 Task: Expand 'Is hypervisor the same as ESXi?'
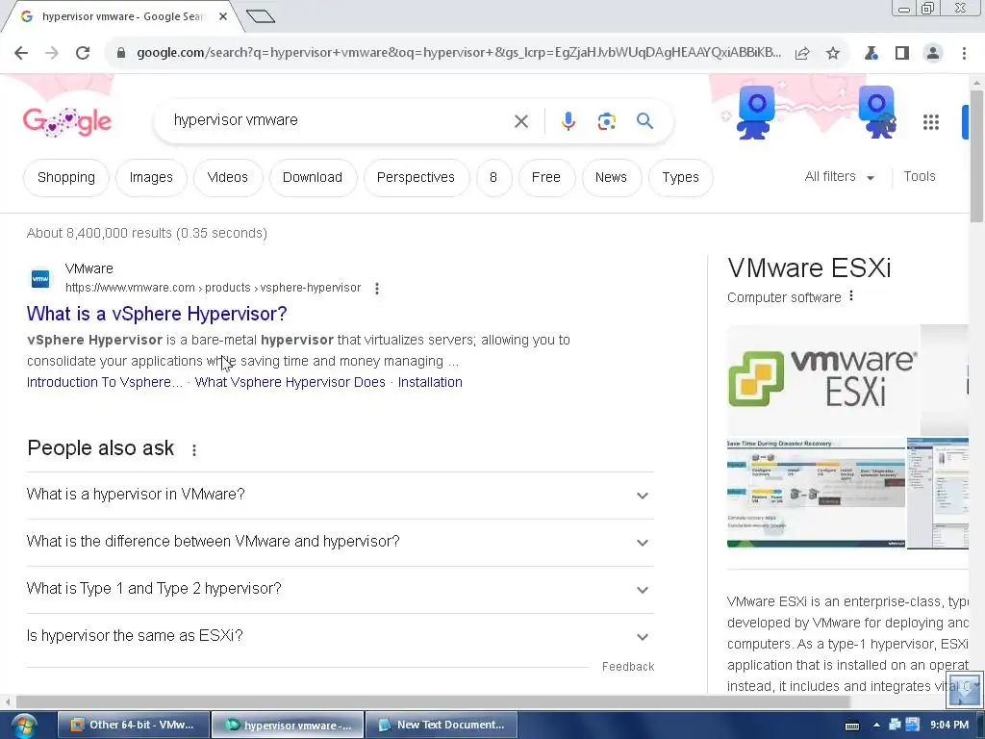point(340,637)
